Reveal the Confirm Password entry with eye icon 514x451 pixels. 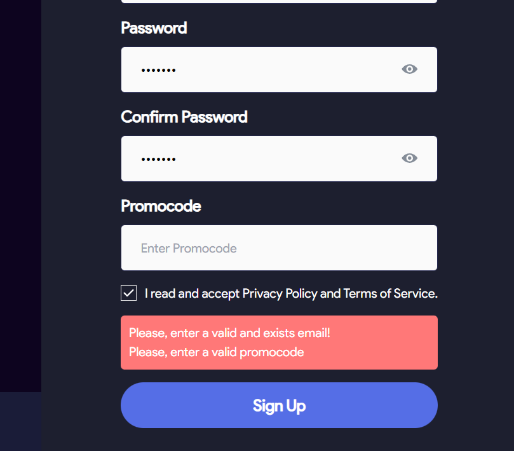point(410,158)
